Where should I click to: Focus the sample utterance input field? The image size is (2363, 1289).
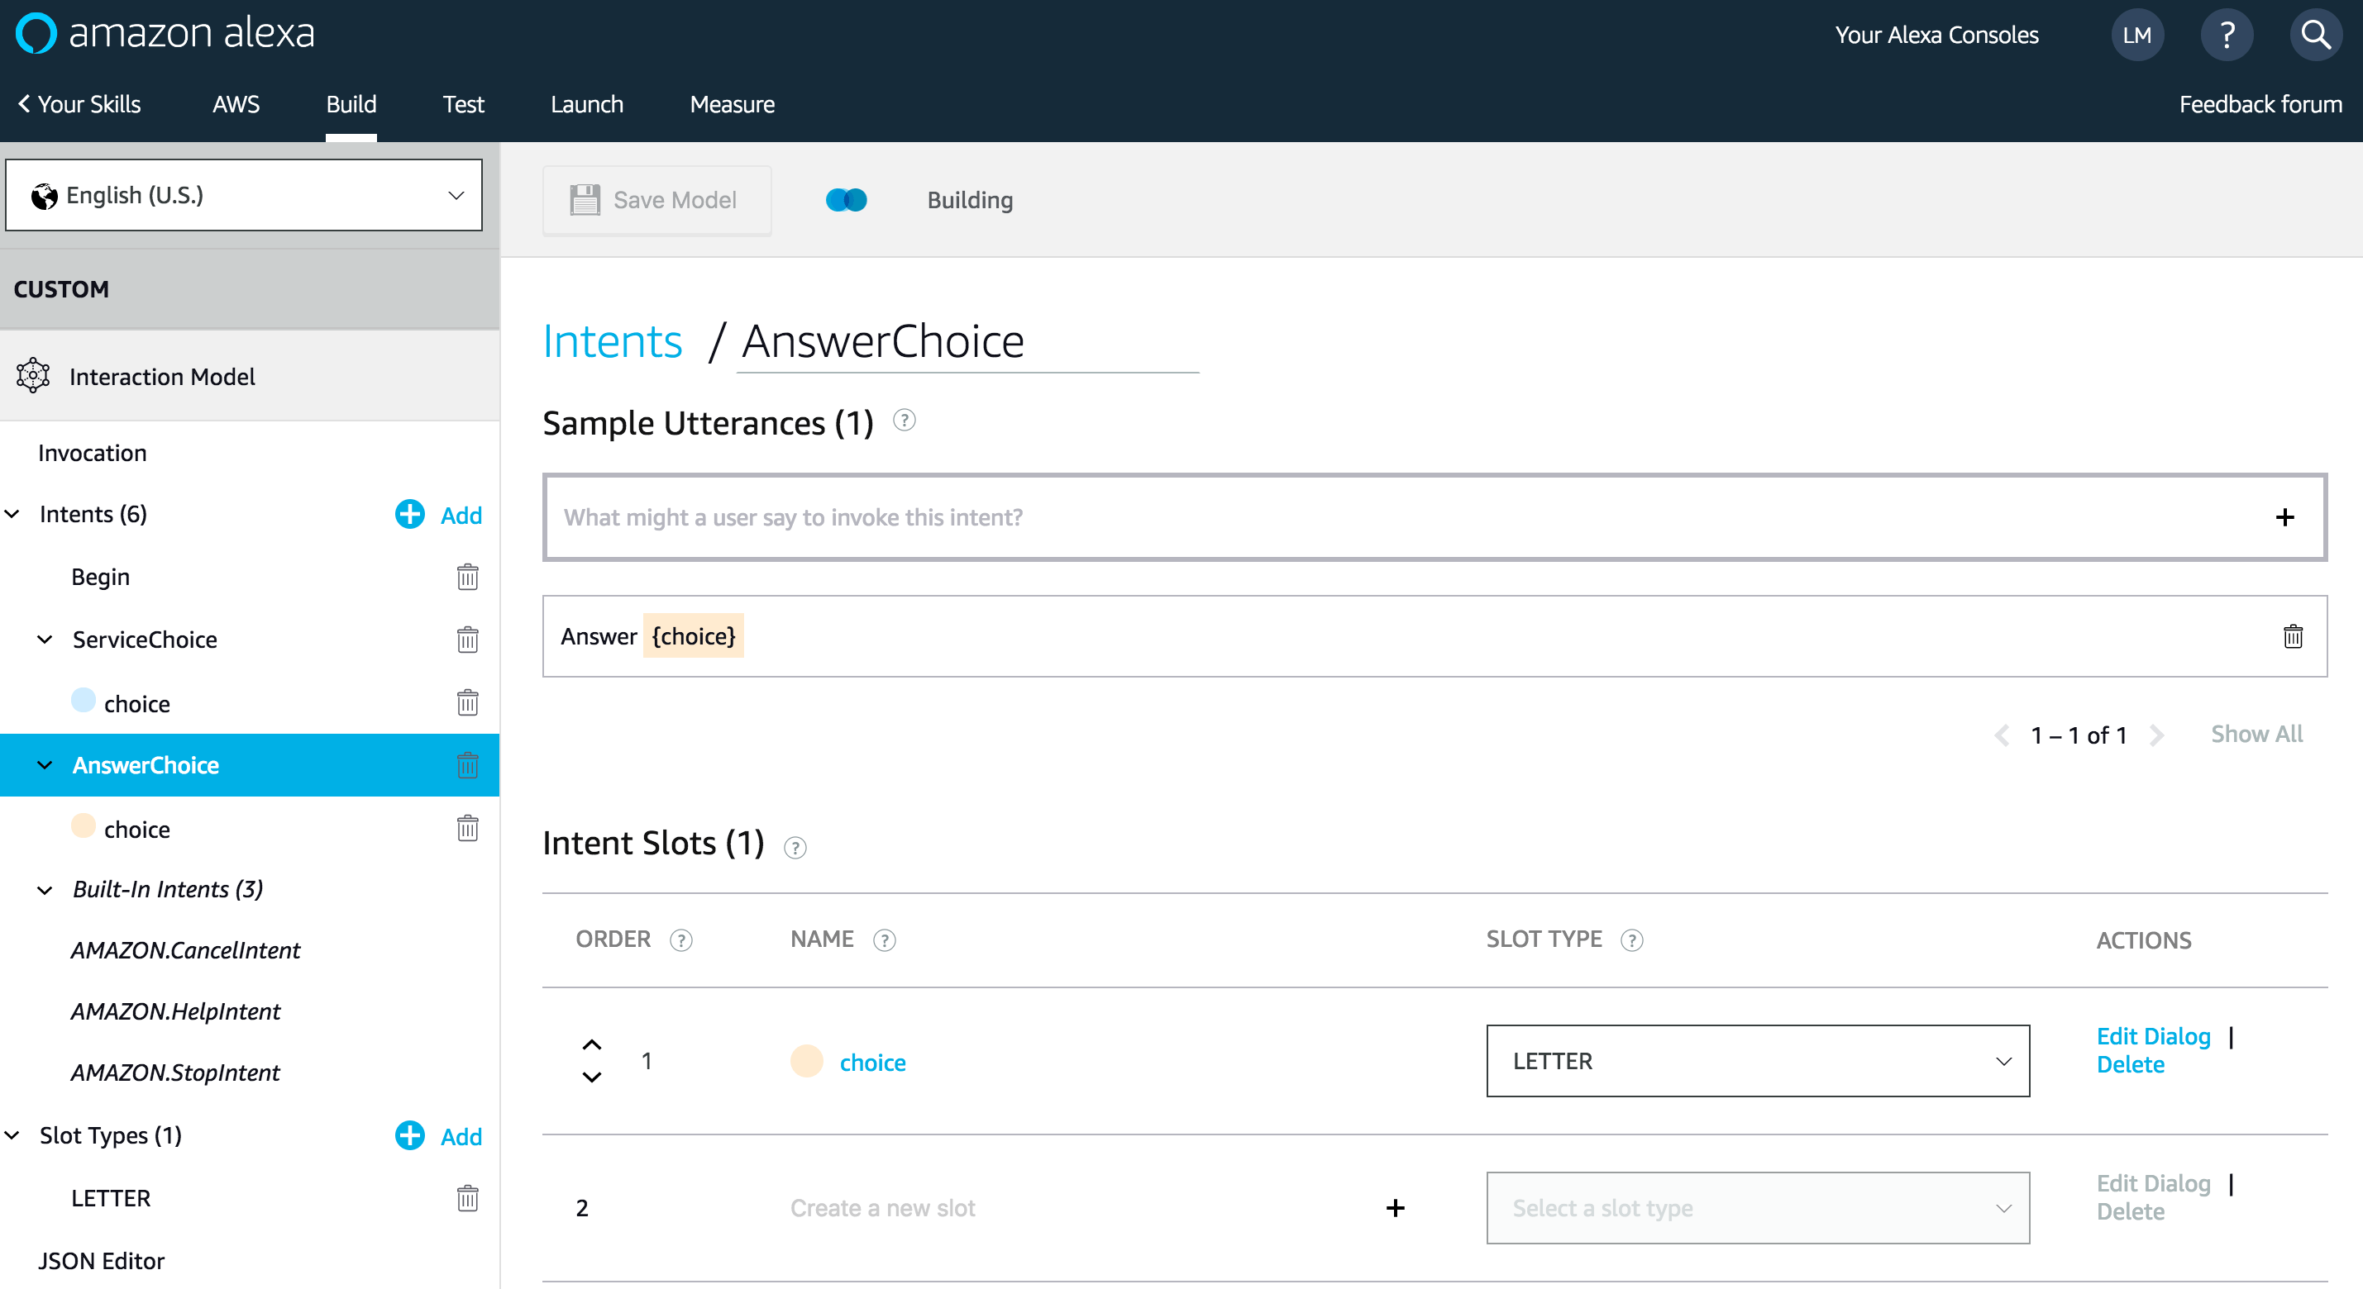click(1435, 517)
